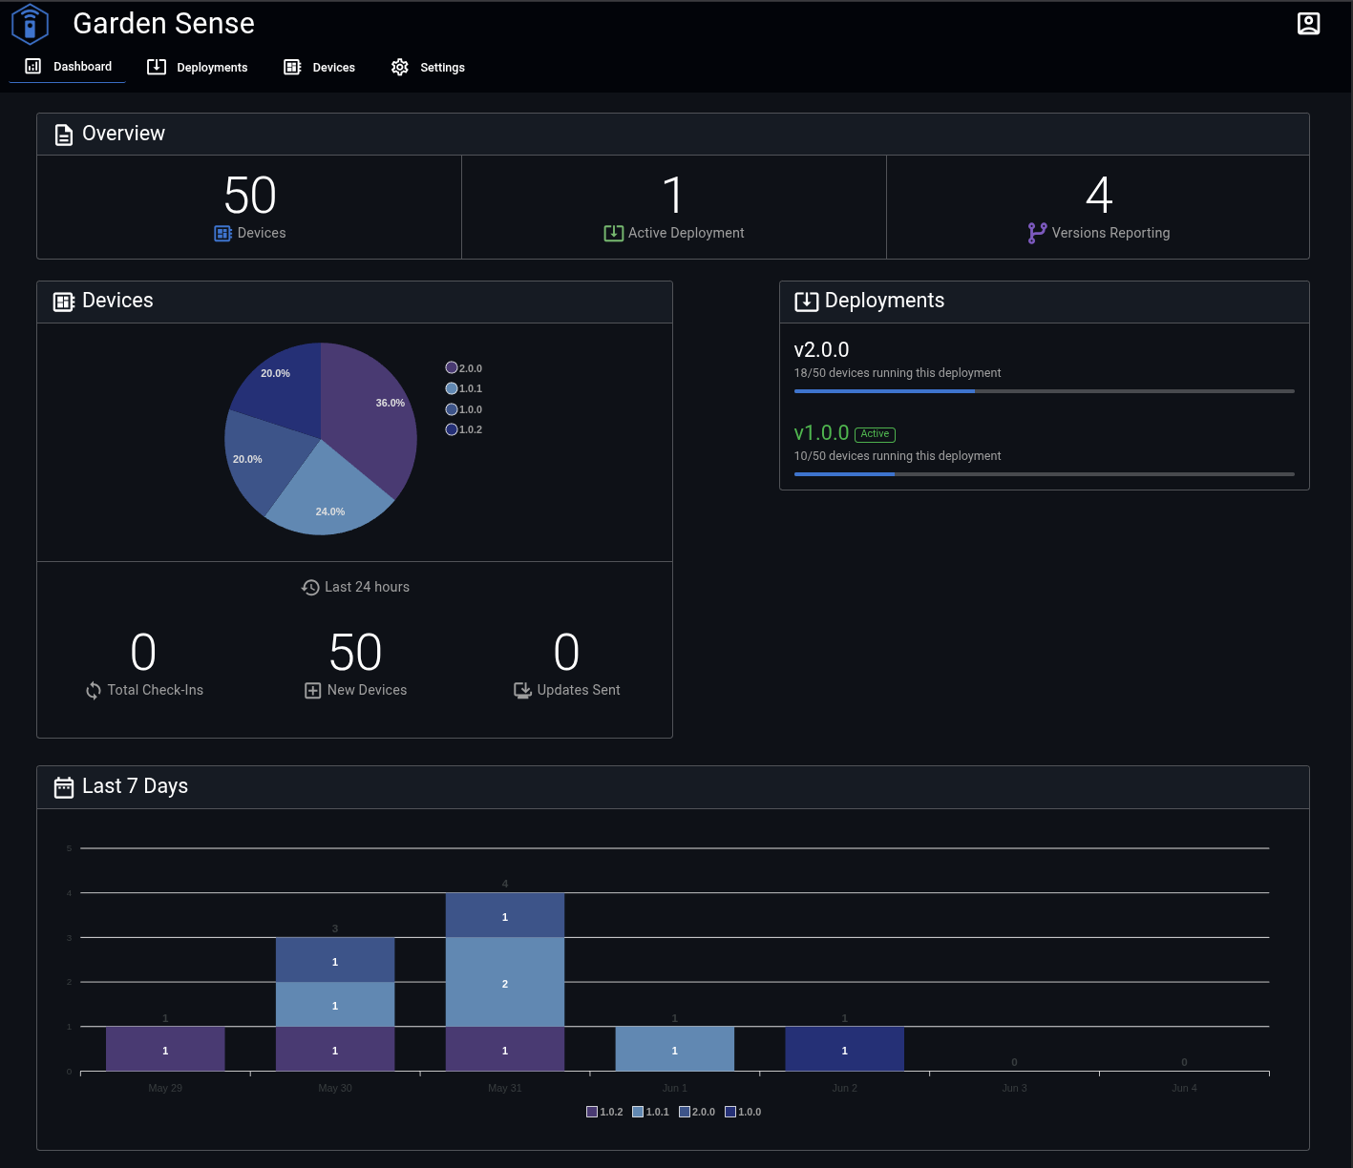
Task: Click the v1.0.0 deployment link
Action: coord(821,432)
